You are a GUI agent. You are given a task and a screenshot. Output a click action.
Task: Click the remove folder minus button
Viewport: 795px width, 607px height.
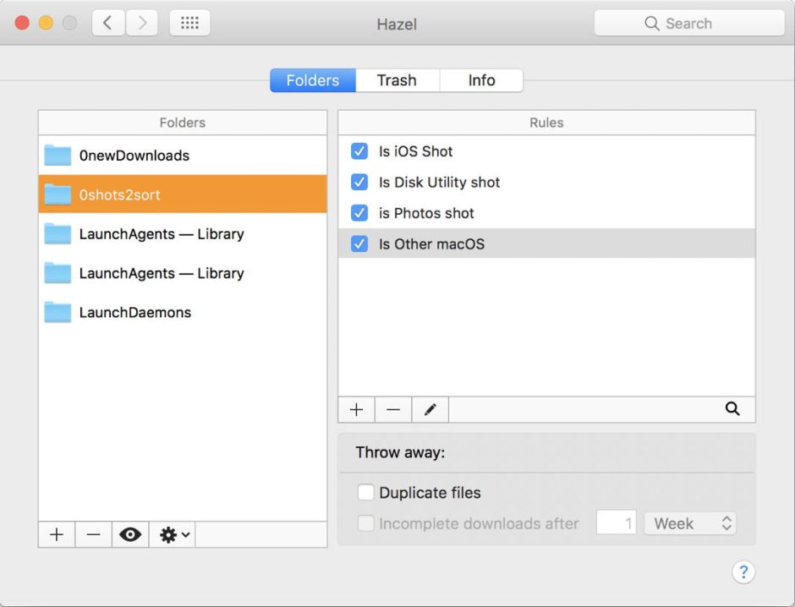click(x=94, y=534)
